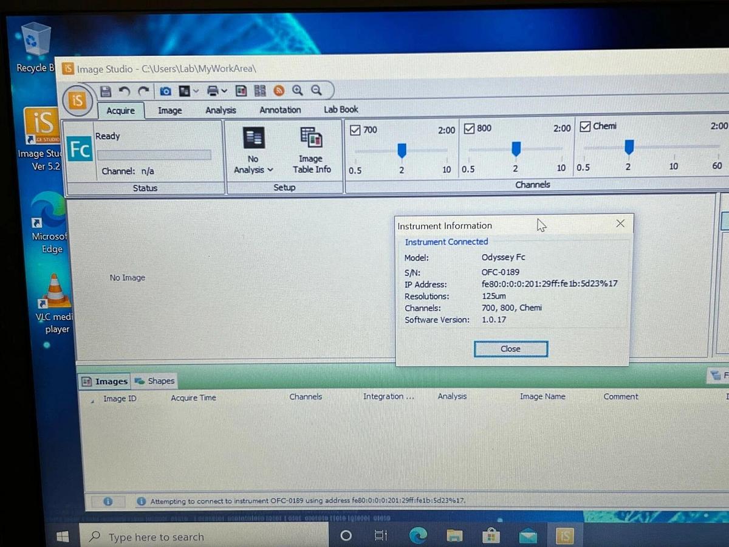
Task: Click the Close button in Instrument Information
Action: coord(511,349)
